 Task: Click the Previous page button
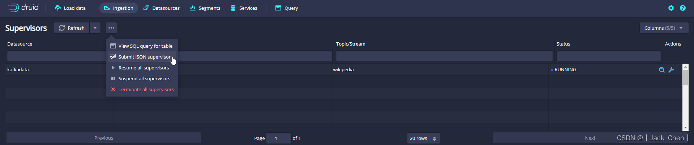104,138
